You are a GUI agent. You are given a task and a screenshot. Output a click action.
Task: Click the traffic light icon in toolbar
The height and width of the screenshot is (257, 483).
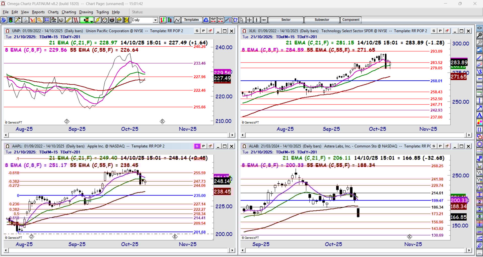click(x=11, y=20)
